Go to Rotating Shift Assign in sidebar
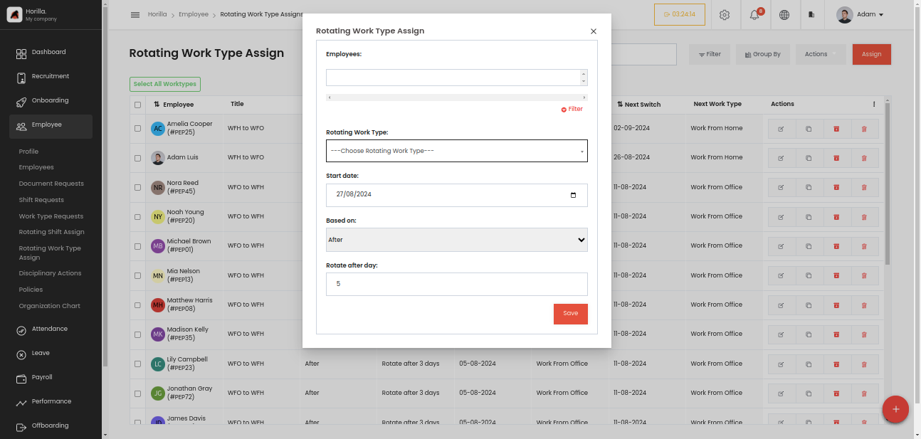This screenshot has width=921, height=439. coord(51,232)
